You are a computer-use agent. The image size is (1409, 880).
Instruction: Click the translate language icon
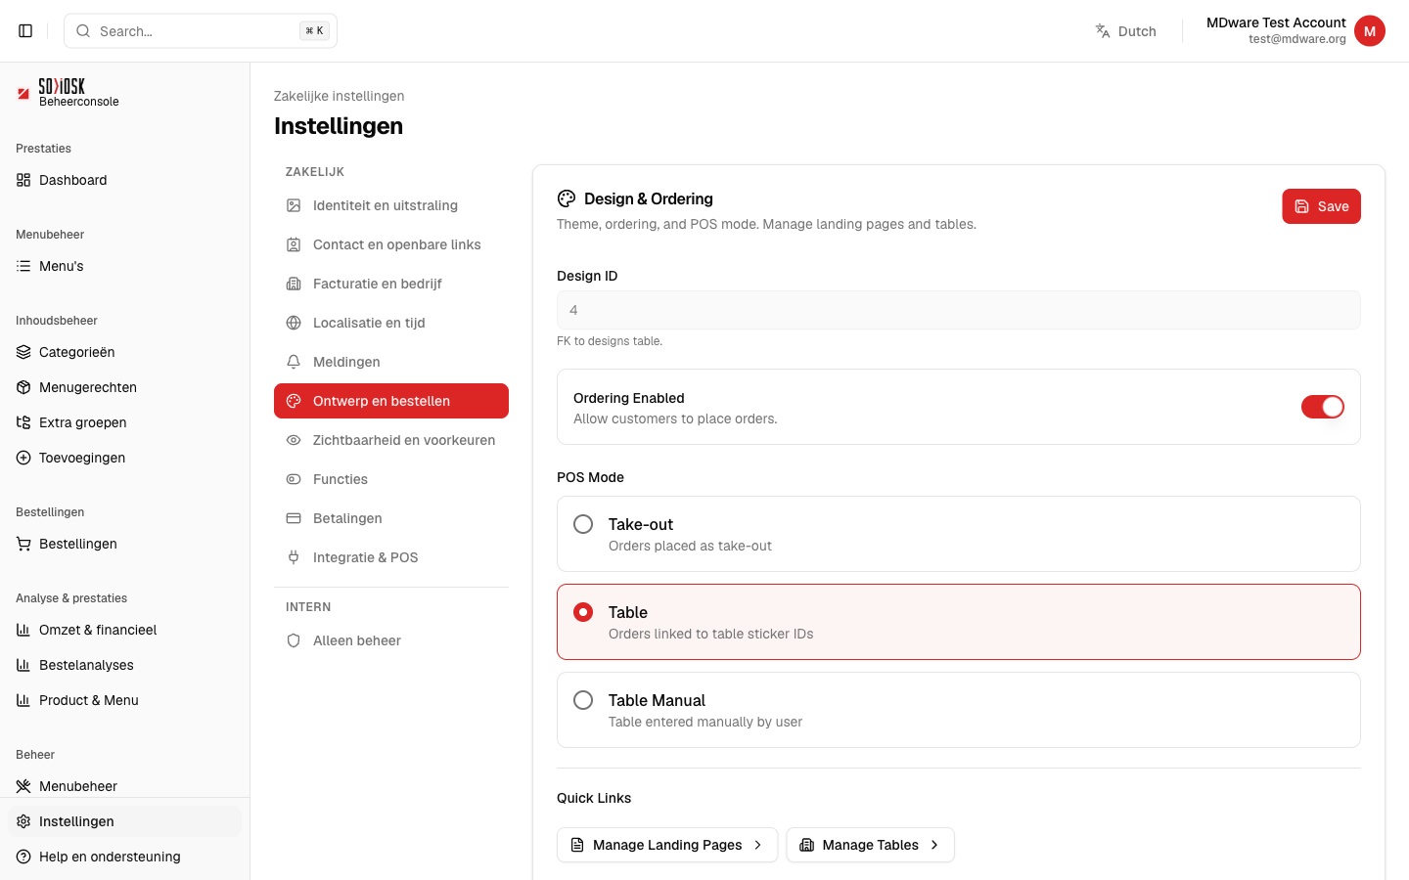1103,31
